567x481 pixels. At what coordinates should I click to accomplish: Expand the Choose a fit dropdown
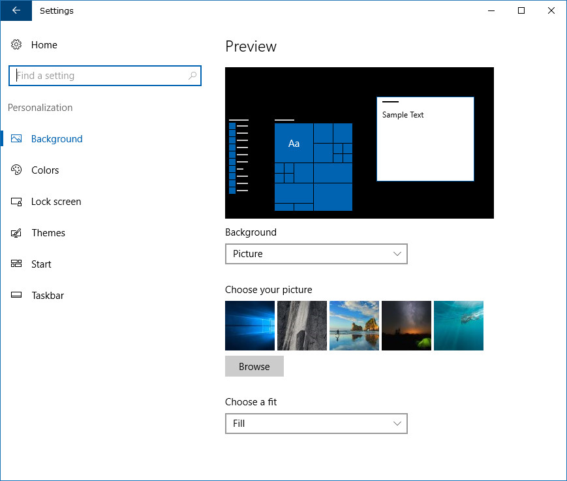coord(316,424)
